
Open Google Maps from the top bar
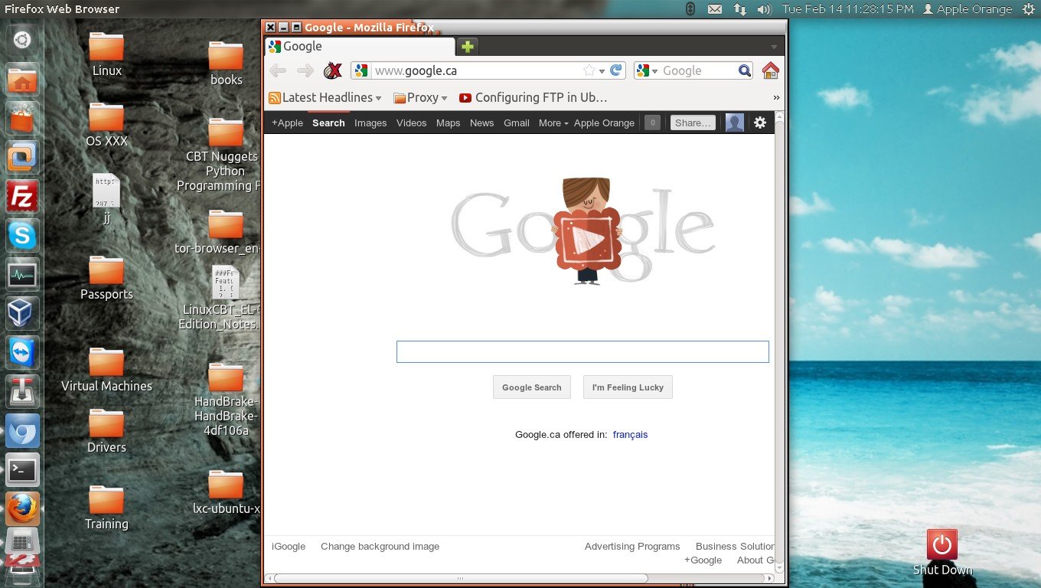tap(448, 122)
